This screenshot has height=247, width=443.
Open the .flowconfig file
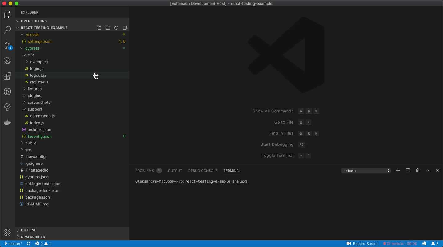pyautogui.click(x=72, y=157)
